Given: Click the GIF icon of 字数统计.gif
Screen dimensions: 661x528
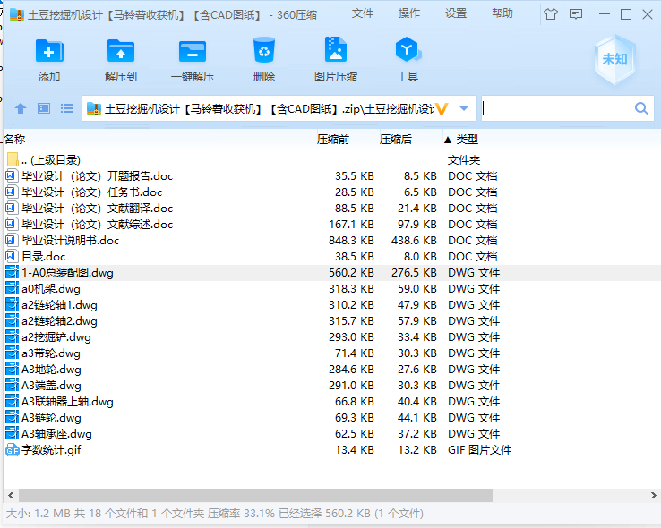Looking at the screenshot, I should 13,450.
